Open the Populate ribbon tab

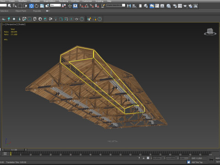coord(37,11)
